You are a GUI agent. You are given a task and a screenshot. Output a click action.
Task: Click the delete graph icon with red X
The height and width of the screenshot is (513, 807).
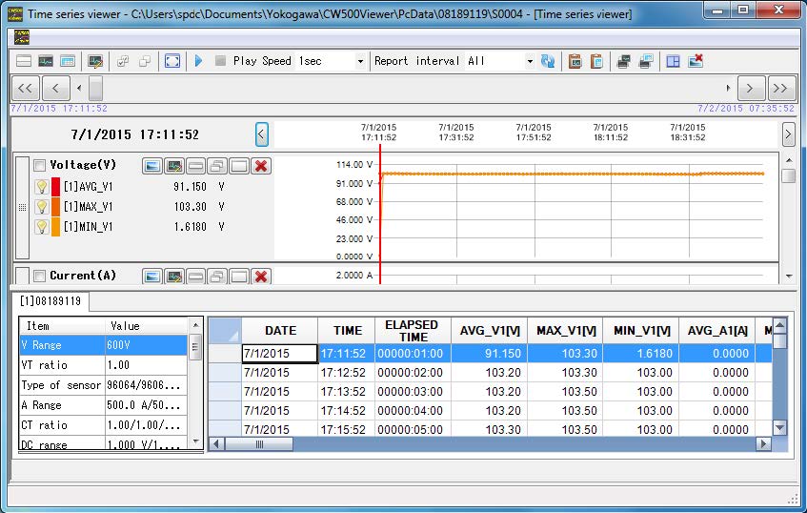[x=696, y=61]
